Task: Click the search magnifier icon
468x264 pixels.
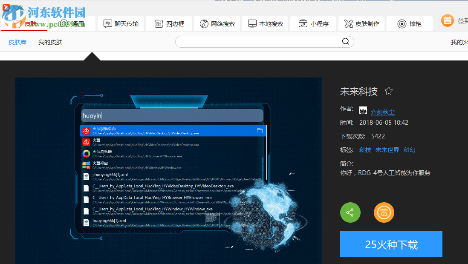Action: coord(345,42)
